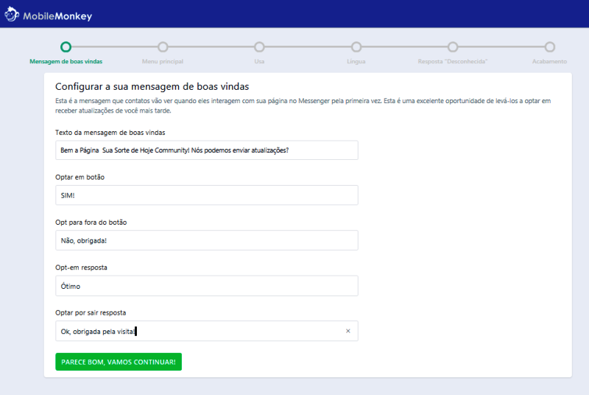
Task: Click heading Configurar a sua mensagem de boas vindas
Action: coord(152,87)
